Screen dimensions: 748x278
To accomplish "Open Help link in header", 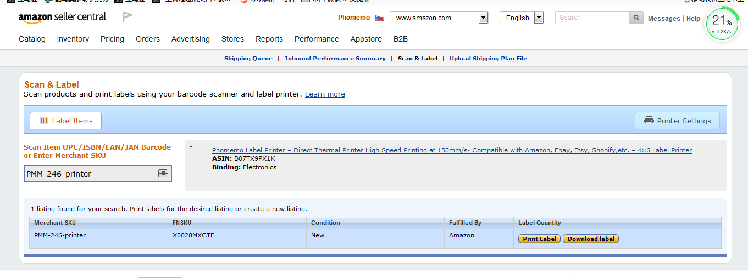I will [693, 18].
